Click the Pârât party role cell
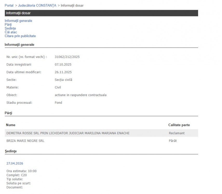This screenshot has width=222, height=194. pyautogui.click(x=173, y=141)
